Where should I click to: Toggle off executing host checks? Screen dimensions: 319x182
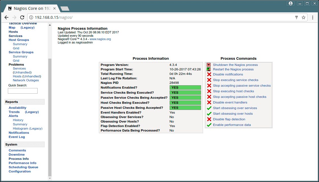(x=208, y=91)
